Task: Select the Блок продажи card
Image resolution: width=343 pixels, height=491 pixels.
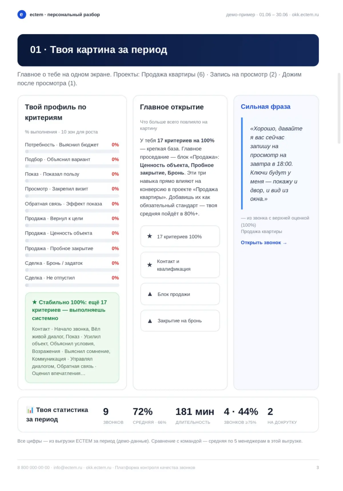Action: [x=180, y=294]
